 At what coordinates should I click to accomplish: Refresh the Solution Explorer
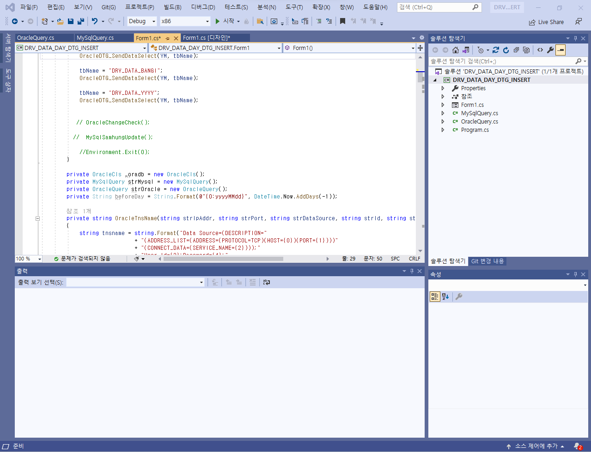tap(506, 50)
